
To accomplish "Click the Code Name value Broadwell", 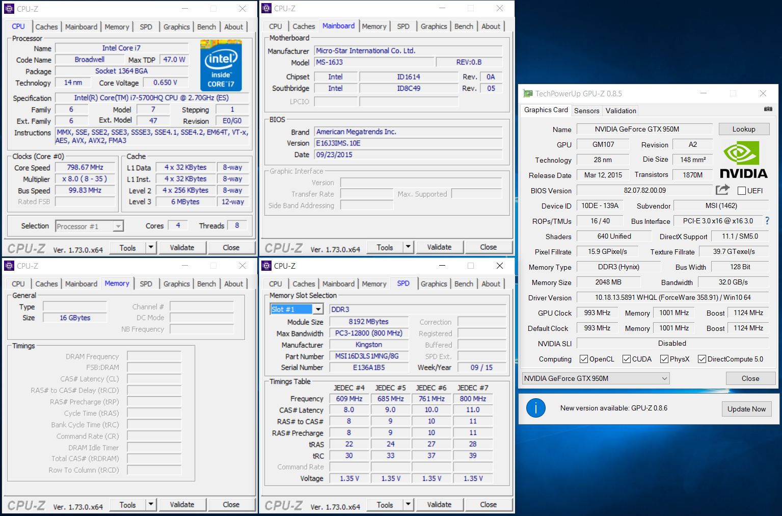I will 89,60.
